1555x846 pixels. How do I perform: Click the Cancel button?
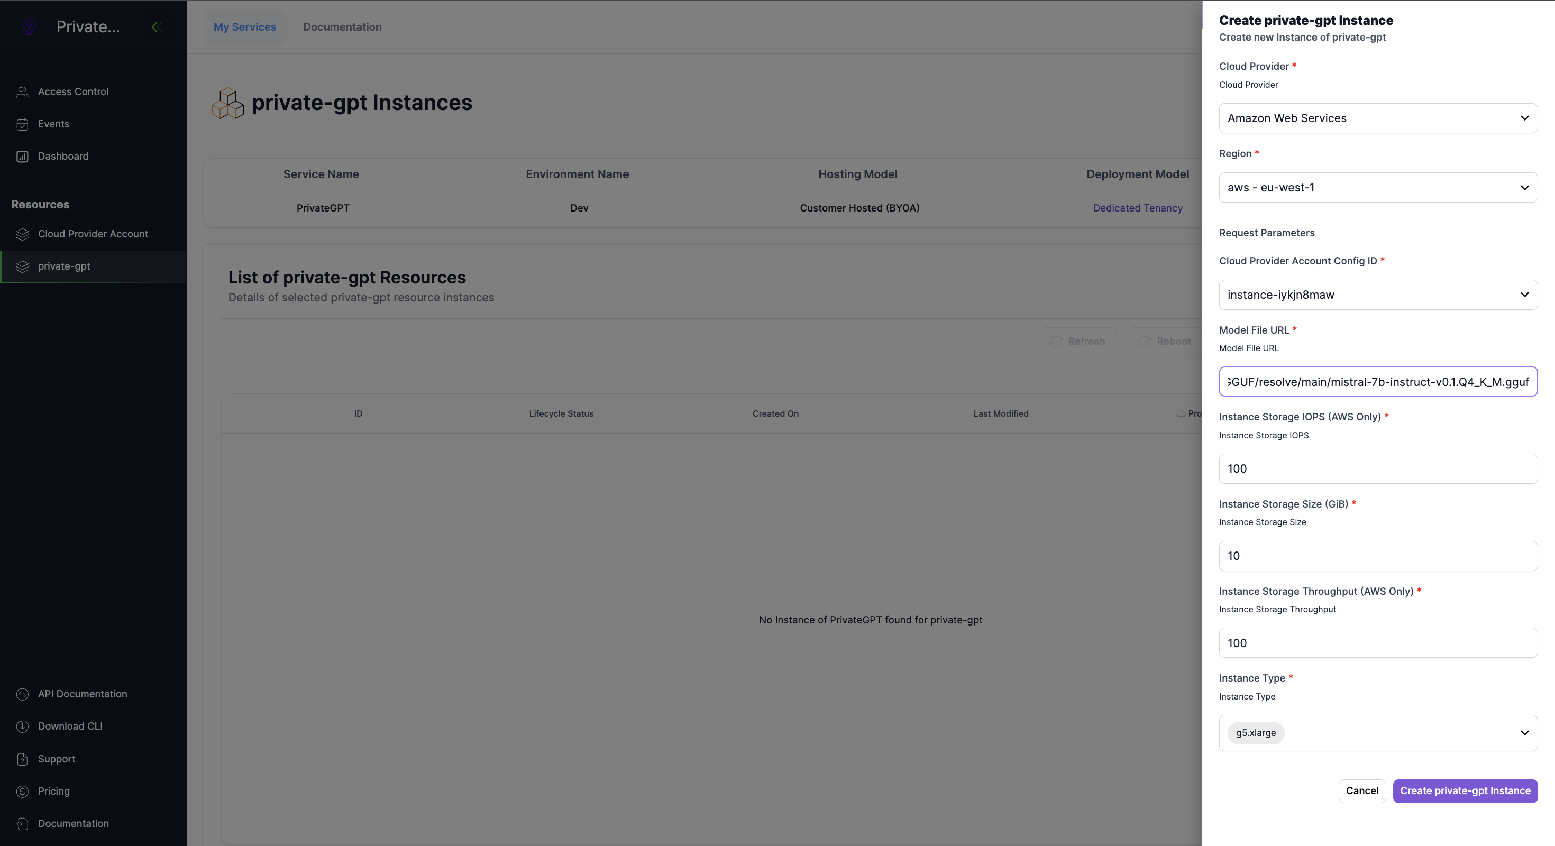1362,791
